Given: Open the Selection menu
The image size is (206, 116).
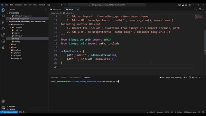Looking at the screenshot, I should pyautogui.click(x=18, y=5).
